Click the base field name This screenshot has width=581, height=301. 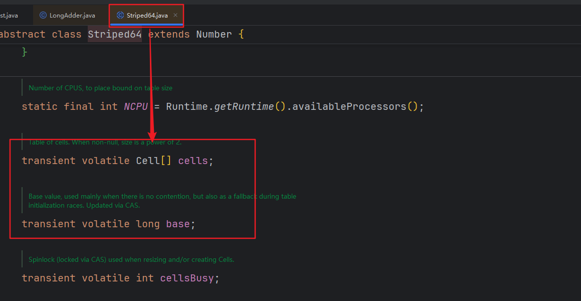(177, 224)
